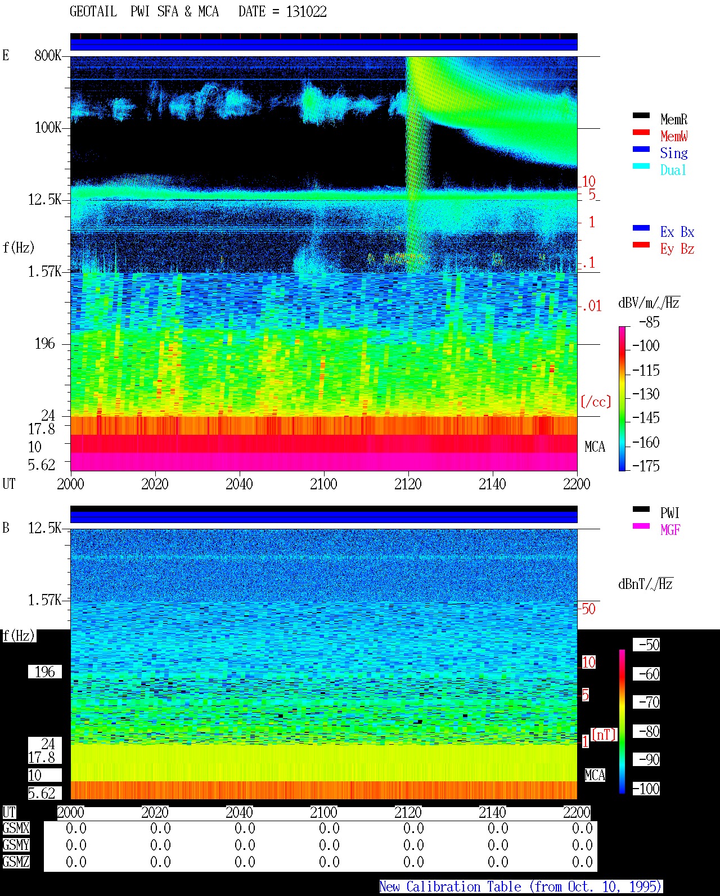Click the red MemW legend swatch
720x896 pixels.
pyautogui.click(x=641, y=132)
